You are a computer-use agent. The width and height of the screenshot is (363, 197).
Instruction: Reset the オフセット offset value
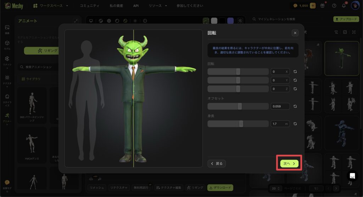click(x=295, y=106)
